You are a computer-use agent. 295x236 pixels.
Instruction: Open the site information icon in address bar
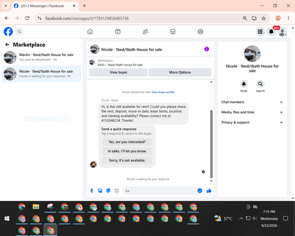pos(40,18)
